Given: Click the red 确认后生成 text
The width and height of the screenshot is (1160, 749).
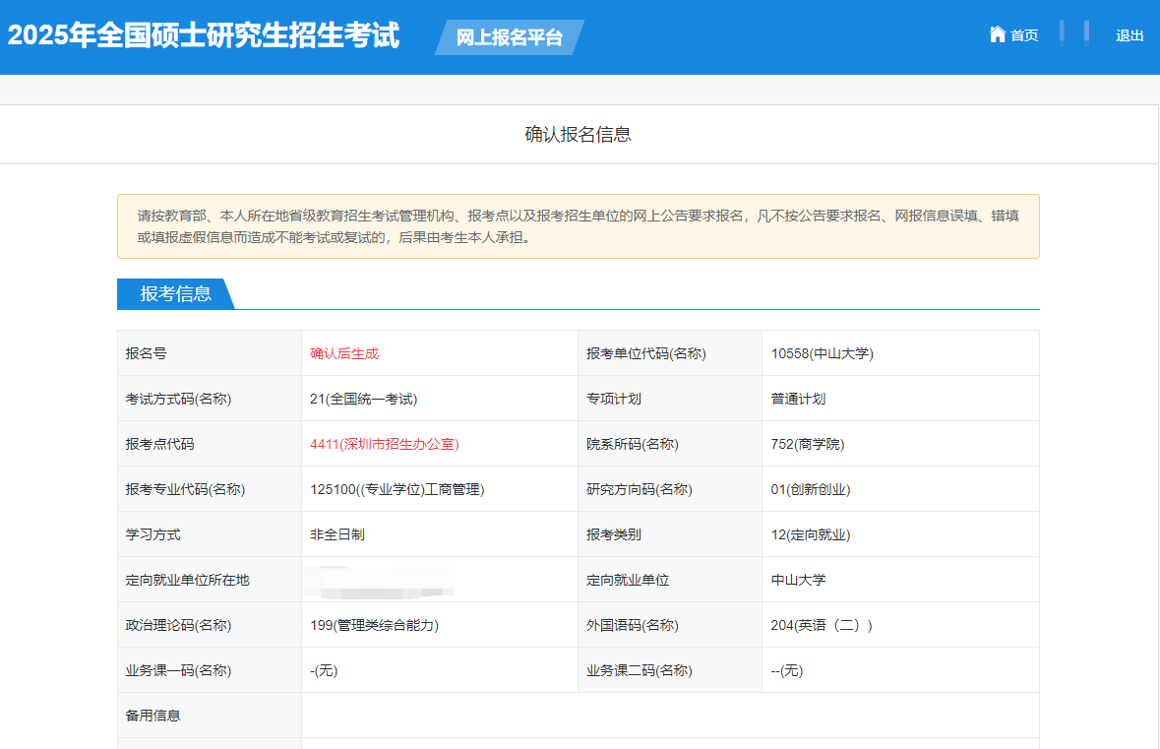Looking at the screenshot, I should [x=344, y=353].
